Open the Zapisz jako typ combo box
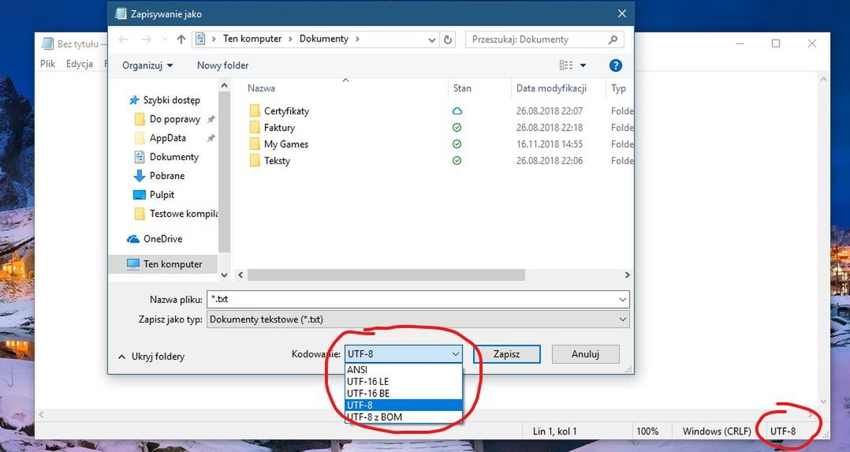The height and width of the screenshot is (452, 850). pyautogui.click(x=418, y=319)
